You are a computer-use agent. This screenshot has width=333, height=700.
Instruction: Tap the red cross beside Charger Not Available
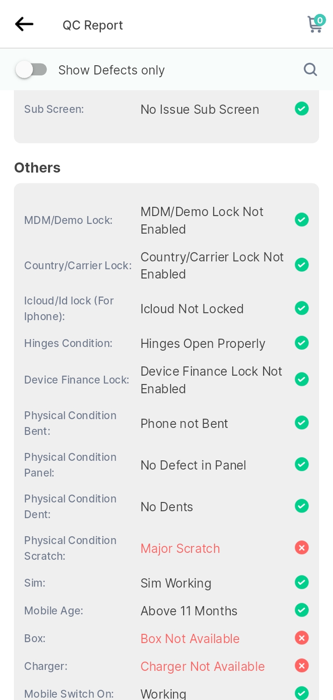(x=302, y=666)
